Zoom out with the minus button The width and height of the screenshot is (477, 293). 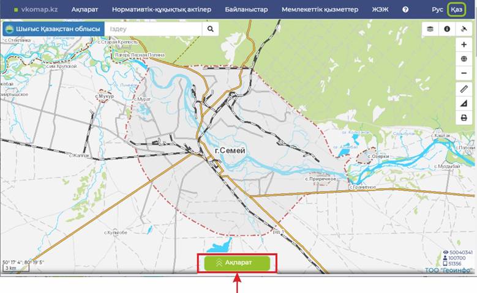[464, 73]
